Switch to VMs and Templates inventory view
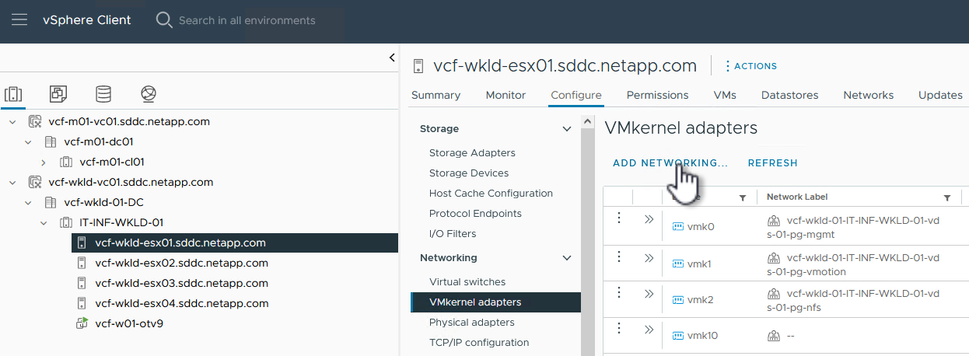 tap(58, 94)
